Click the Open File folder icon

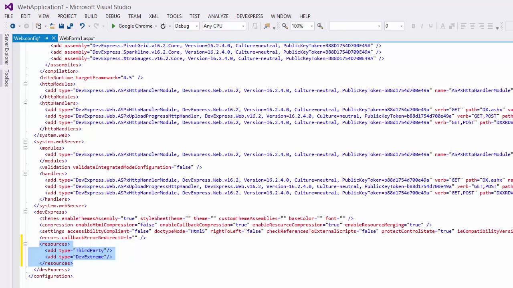(52, 26)
